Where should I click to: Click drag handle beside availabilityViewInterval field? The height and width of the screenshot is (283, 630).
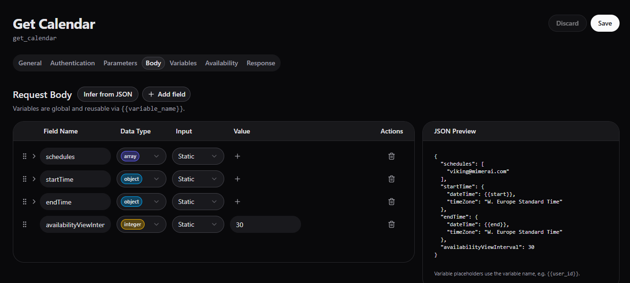coord(25,224)
